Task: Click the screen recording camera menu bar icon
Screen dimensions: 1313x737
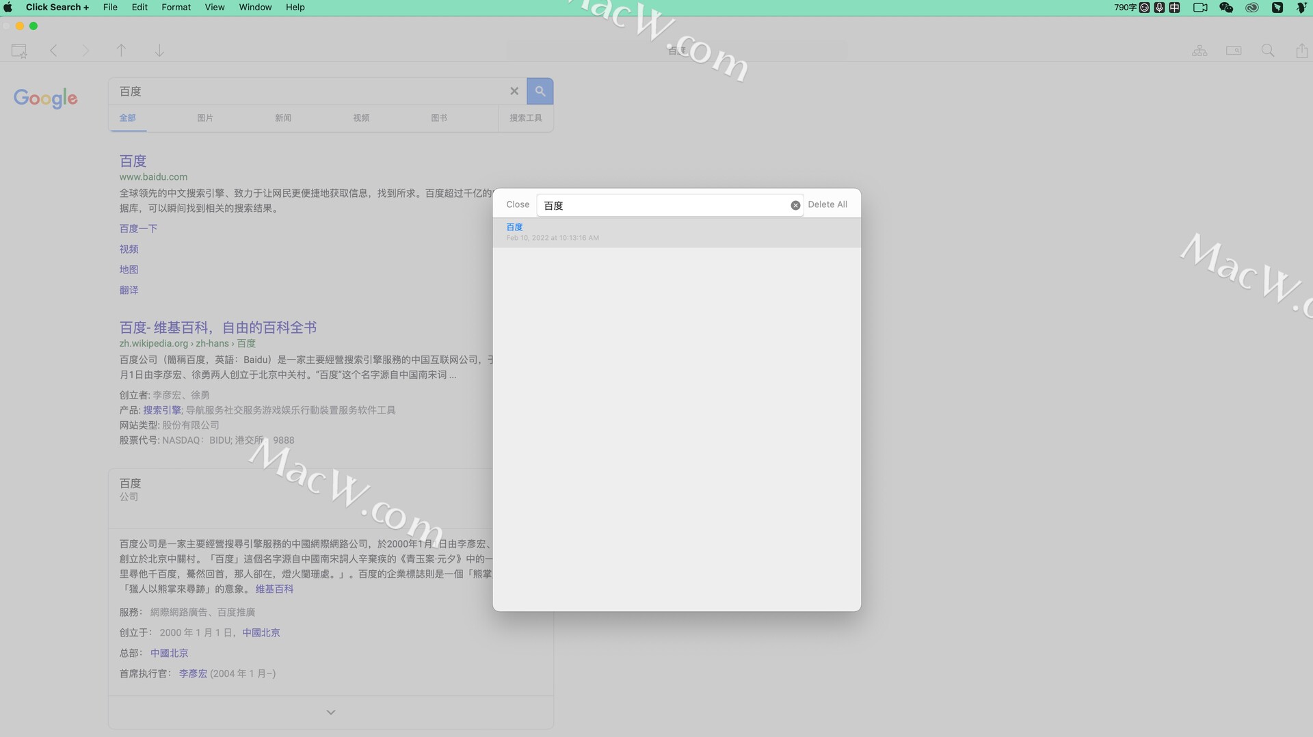Action: coord(1200,8)
